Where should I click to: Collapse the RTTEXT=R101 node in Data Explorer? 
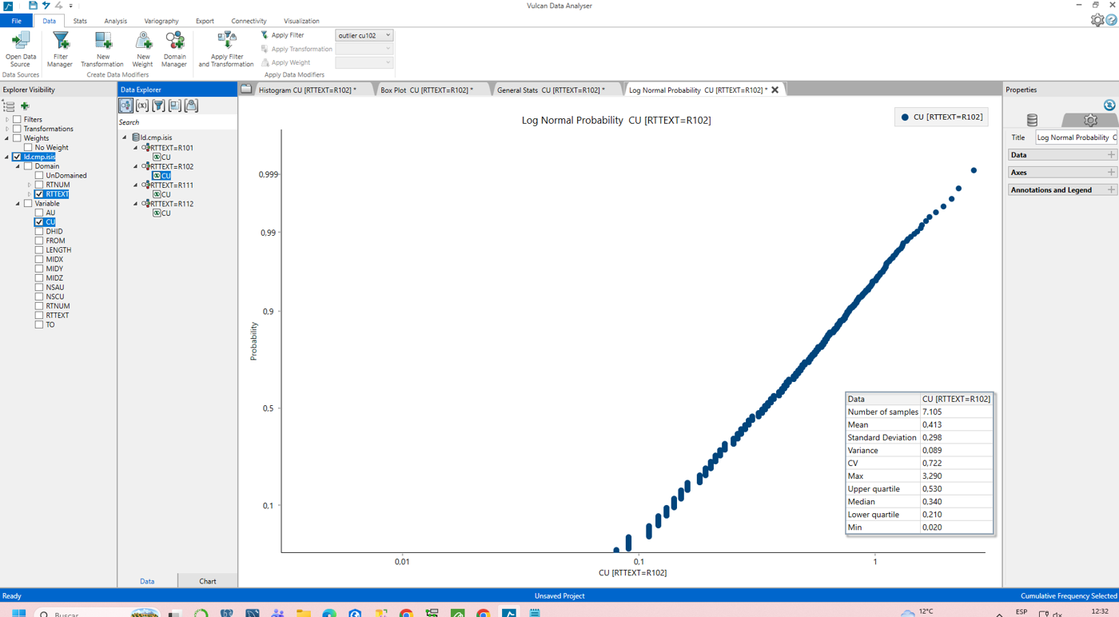[136, 148]
